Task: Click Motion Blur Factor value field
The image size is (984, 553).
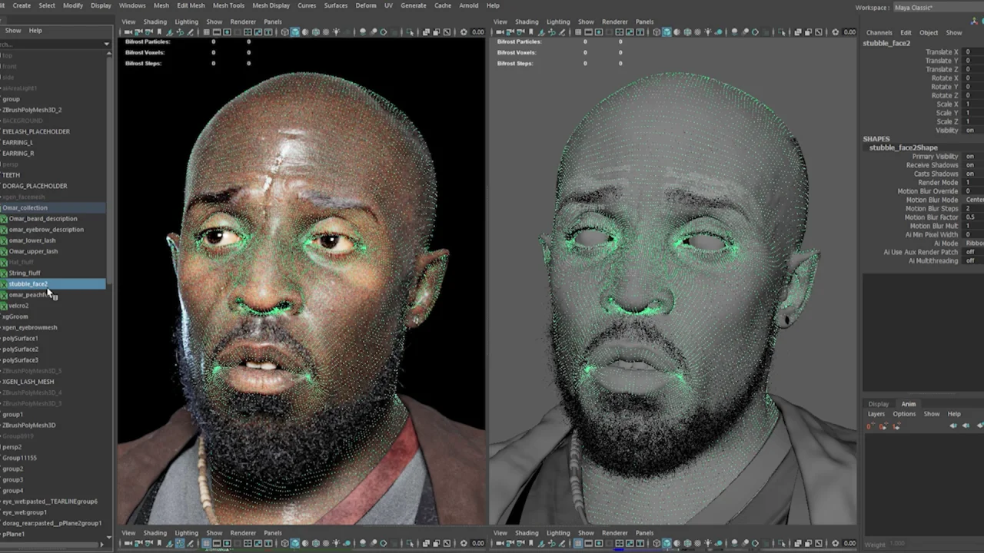Action: tap(973, 217)
